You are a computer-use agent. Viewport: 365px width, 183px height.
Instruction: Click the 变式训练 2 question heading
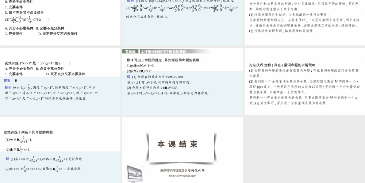tap(38, 63)
